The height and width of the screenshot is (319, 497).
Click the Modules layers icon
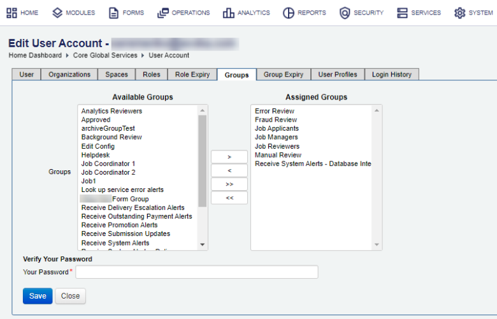coord(57,13)
